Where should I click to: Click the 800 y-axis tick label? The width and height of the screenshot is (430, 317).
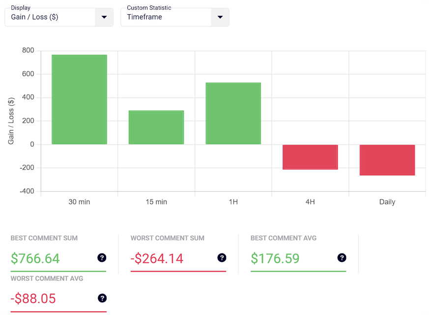pyautogui.click(x=28, y=51)
